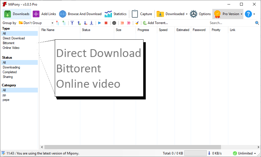This screenshot has height=157, width=261.
Task: Filter by Sharing status
Action: [8, 77]
